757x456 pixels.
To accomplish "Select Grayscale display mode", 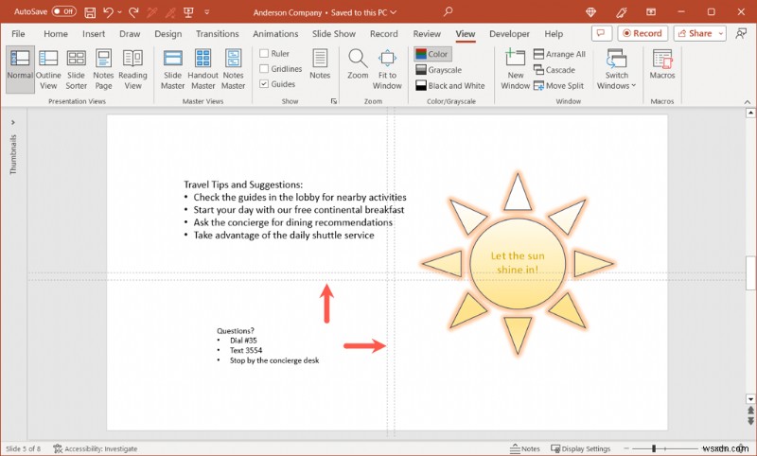I will click(x=439, y=70).
